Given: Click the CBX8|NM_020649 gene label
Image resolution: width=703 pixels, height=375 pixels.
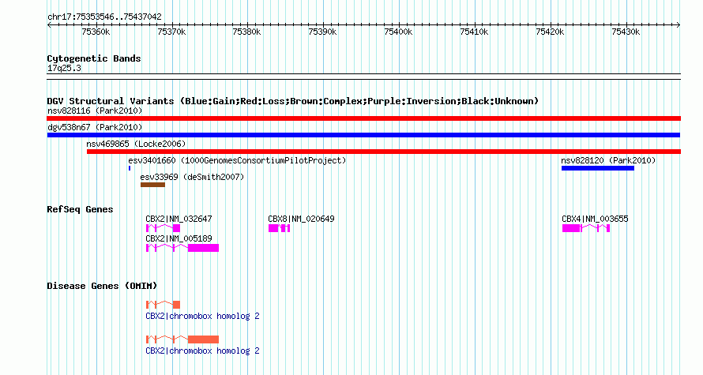Looking at the screenshot, I should pyautogui.click(x=301, y=219).
